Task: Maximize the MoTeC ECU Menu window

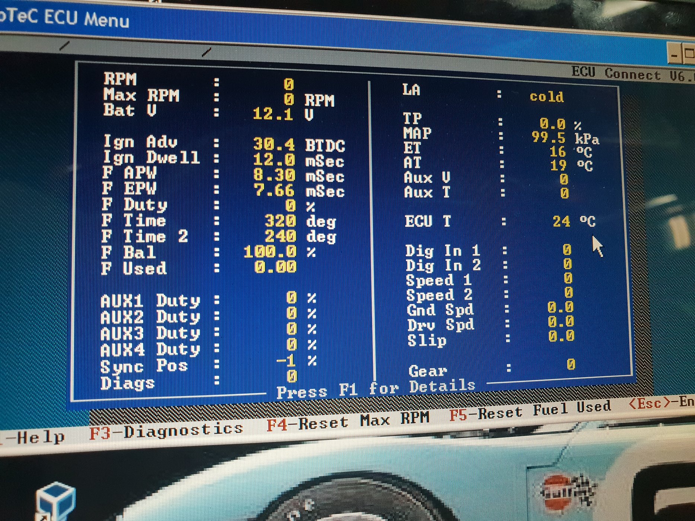Action: (689, 54)
